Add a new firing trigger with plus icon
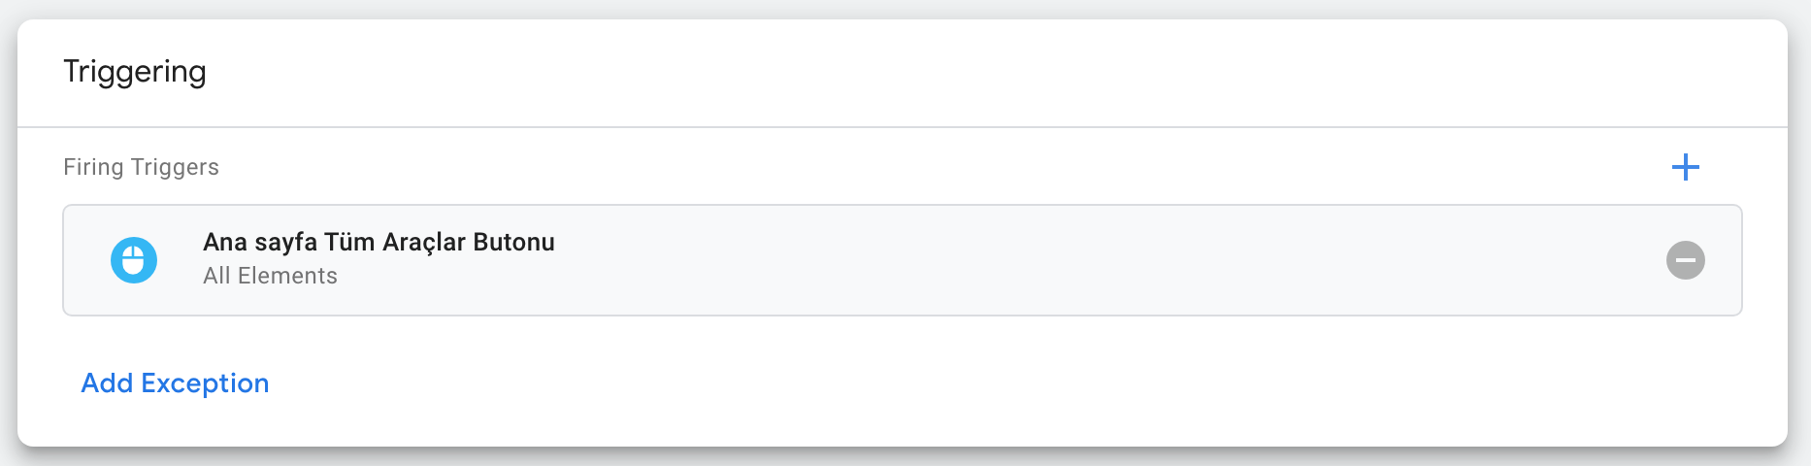1811x466 pixels. pos(1685,167)
